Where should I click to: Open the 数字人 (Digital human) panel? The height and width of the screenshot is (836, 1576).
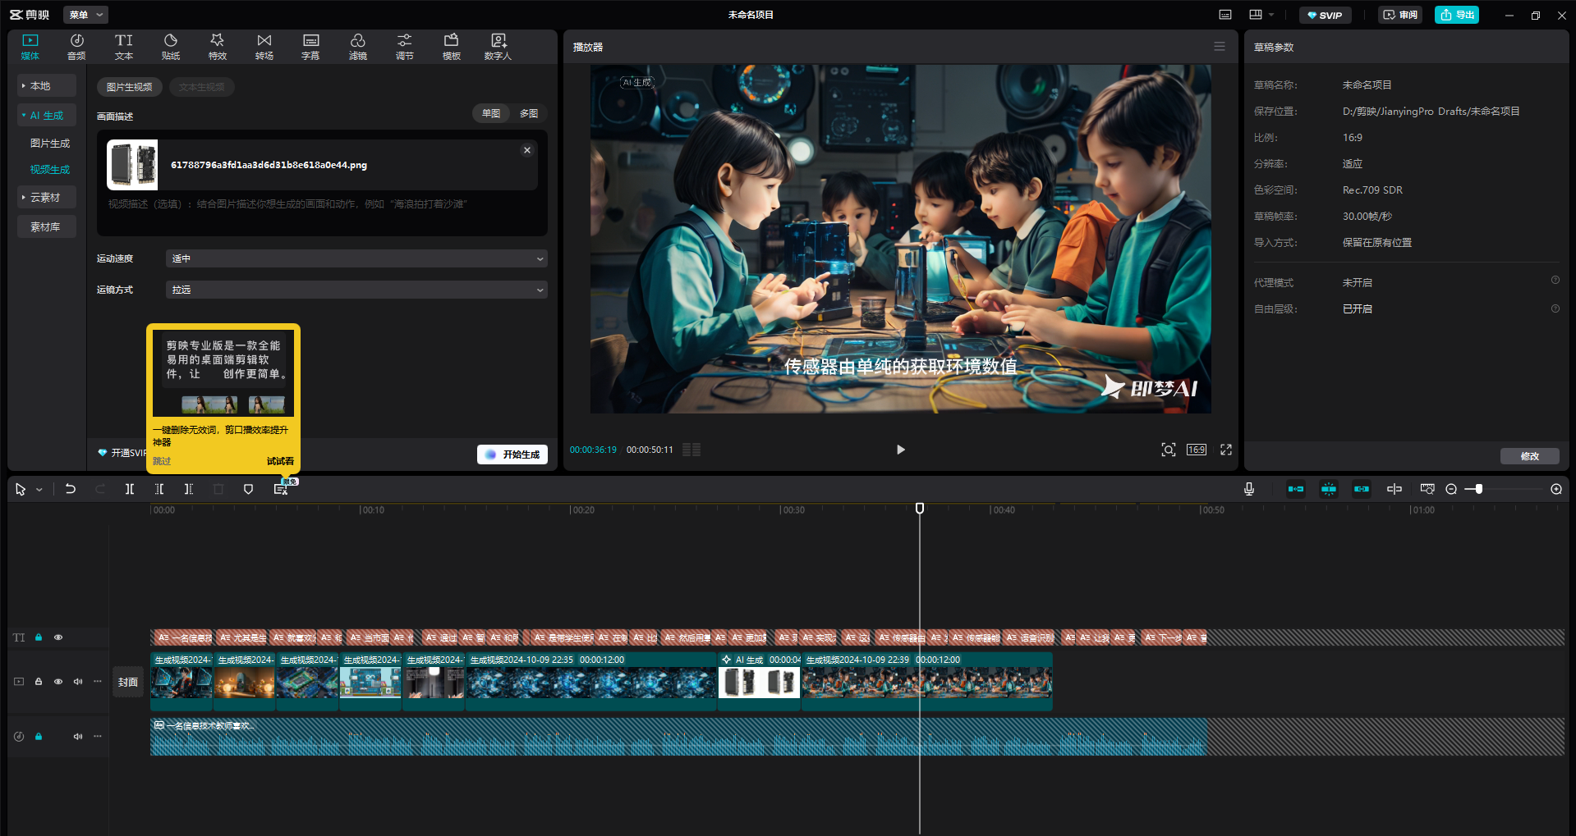click(498, 47)
